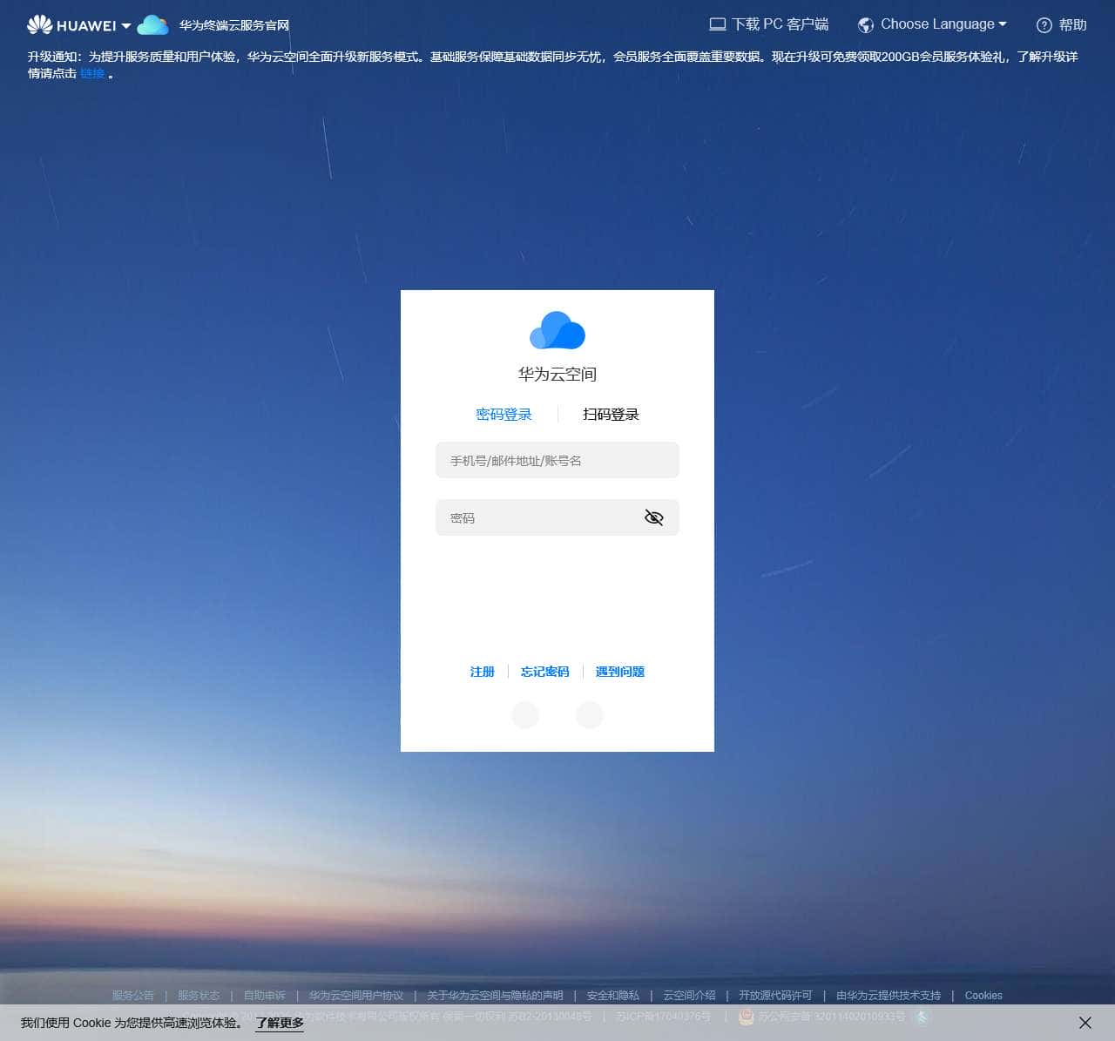Click the left third-party login circle icon
Image resolution: width=1115 pixels, height=1041 pixels.
point(525,714)
